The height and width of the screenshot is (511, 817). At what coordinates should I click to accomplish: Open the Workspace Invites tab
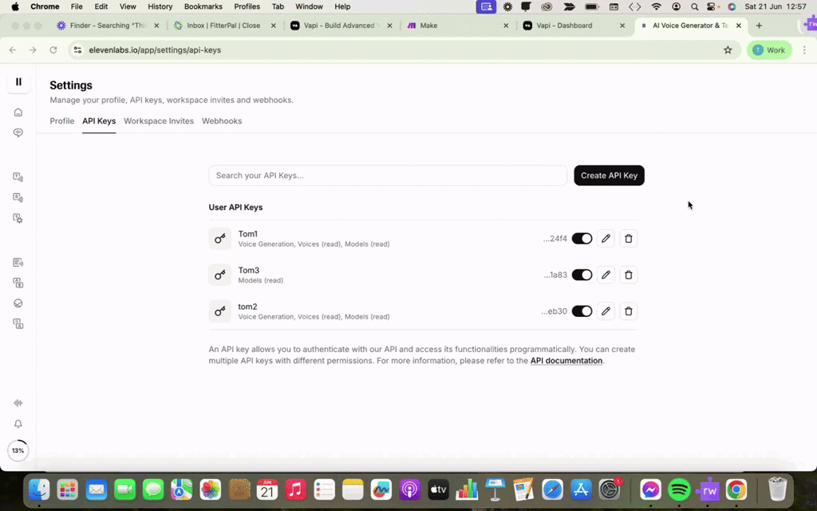point(159,121)
